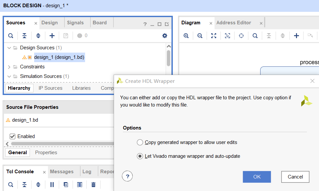Switch to the Libraries tab
The image size is (319, 191).
(x=81, y=88)
